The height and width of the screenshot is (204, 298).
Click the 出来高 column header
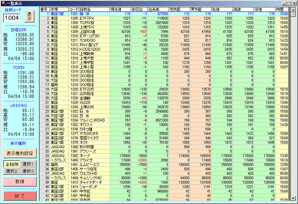tap(158, 9)
